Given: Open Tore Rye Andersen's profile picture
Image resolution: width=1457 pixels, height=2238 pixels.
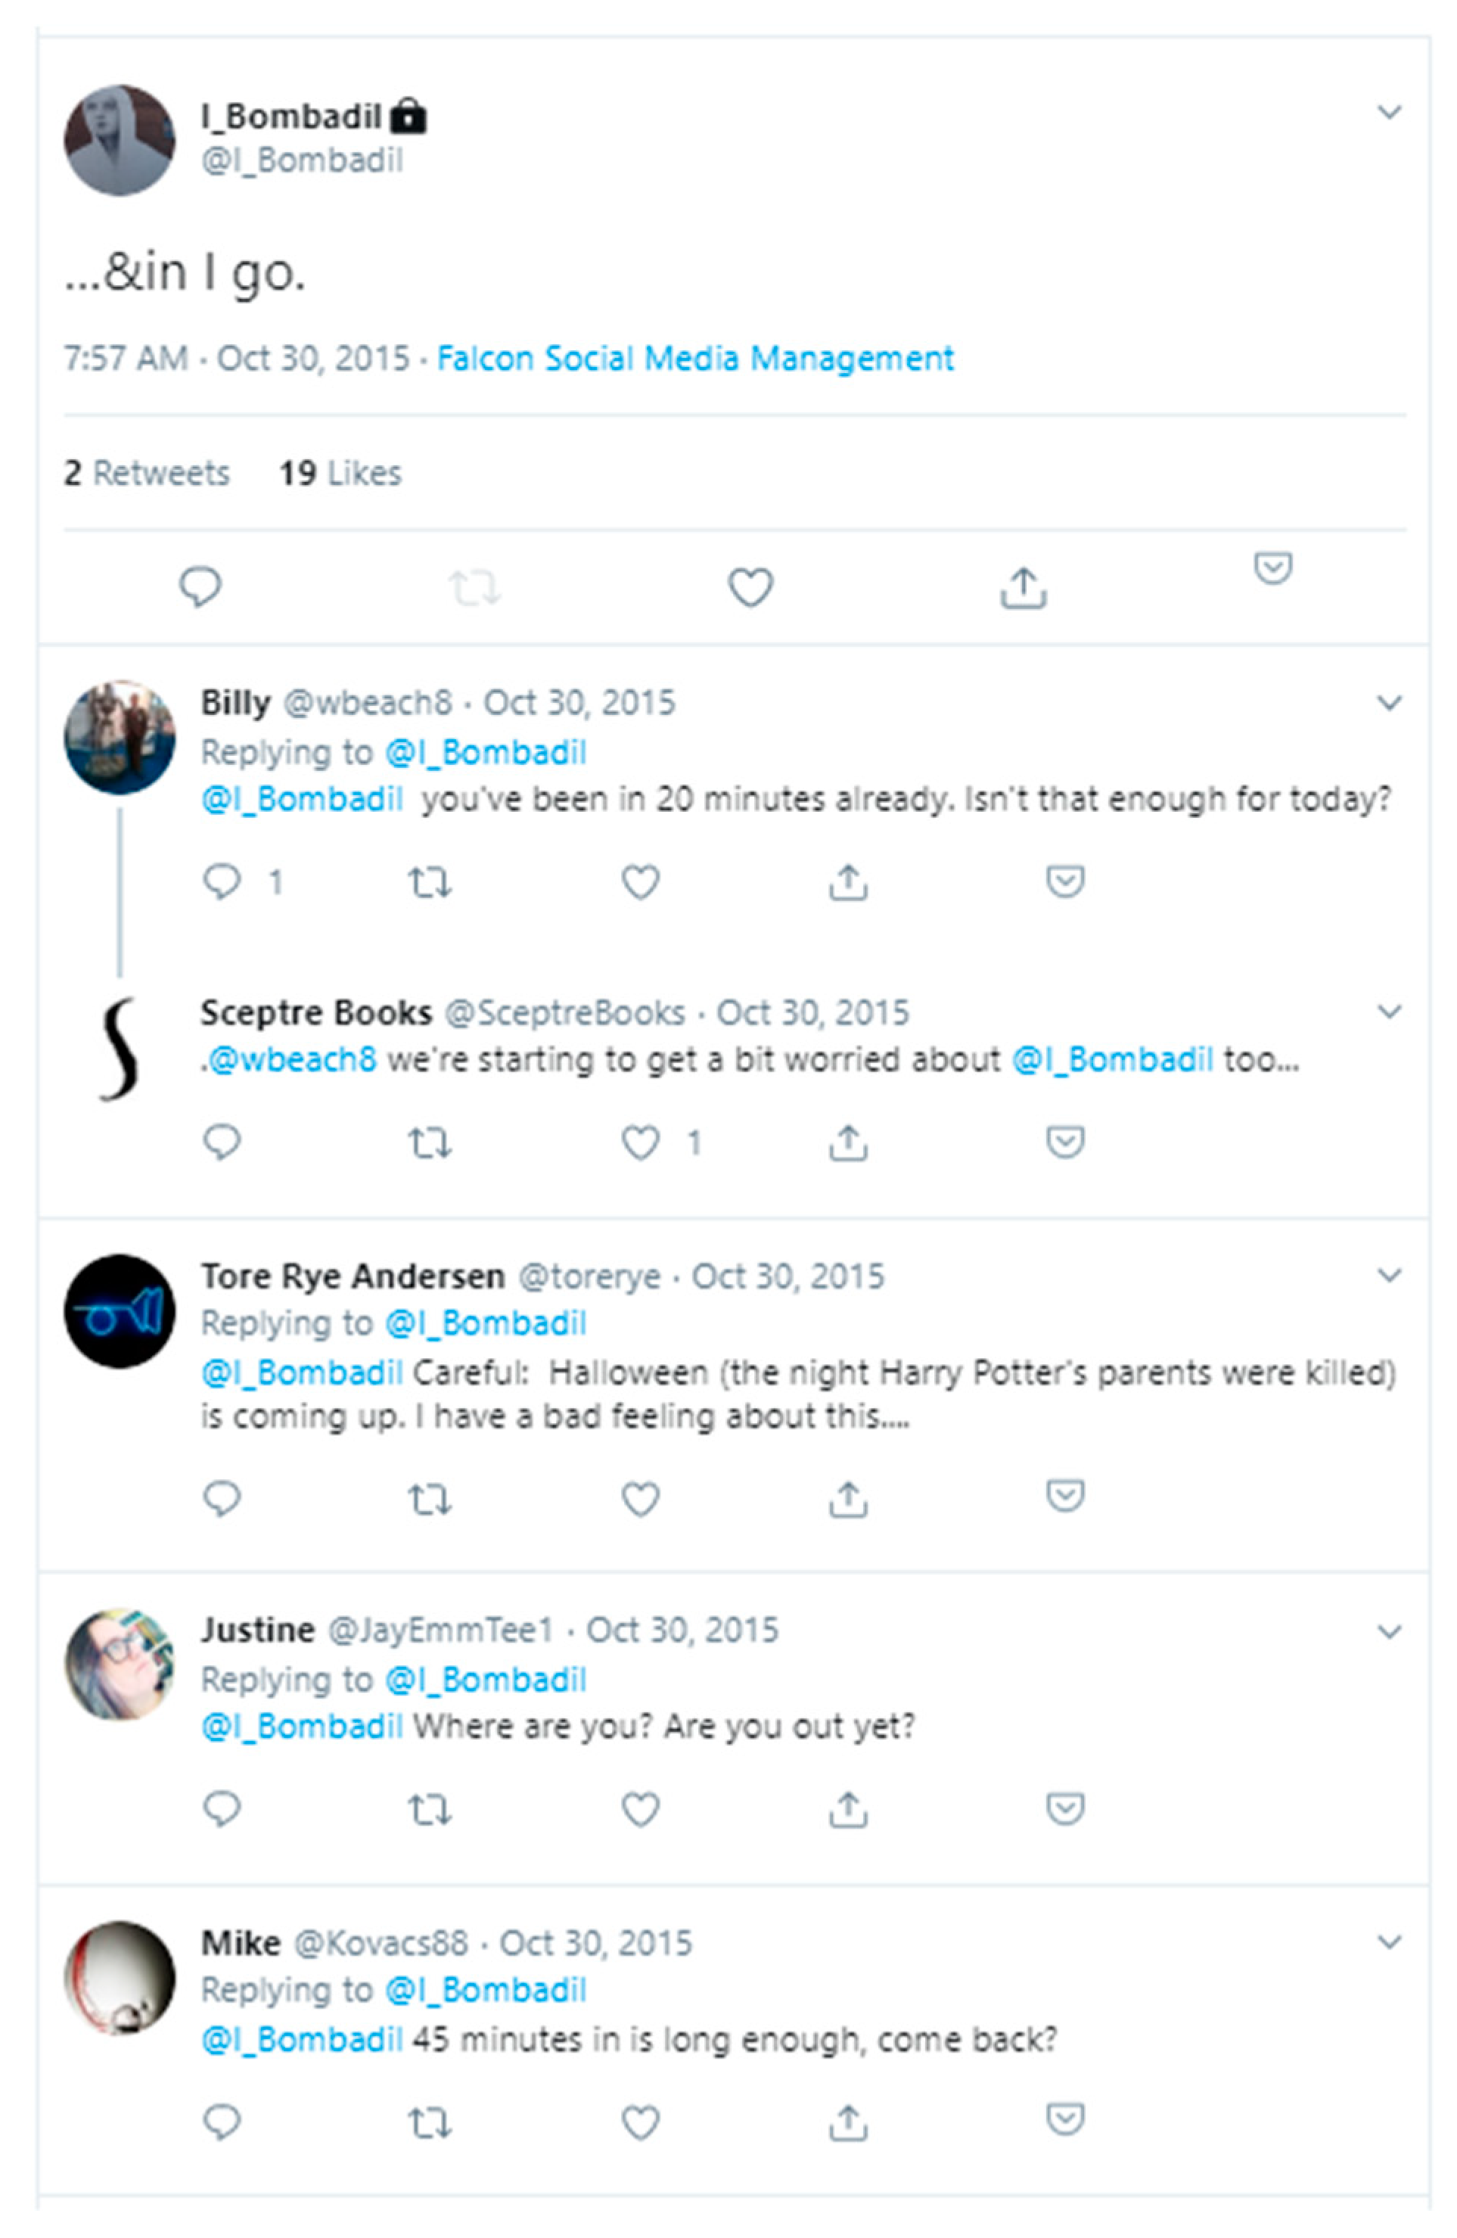Looking at the screenshot, I should (120, 1311).
